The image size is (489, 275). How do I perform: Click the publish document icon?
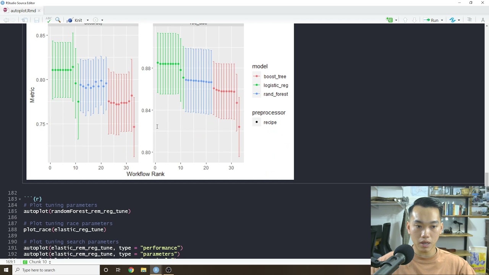452,20
